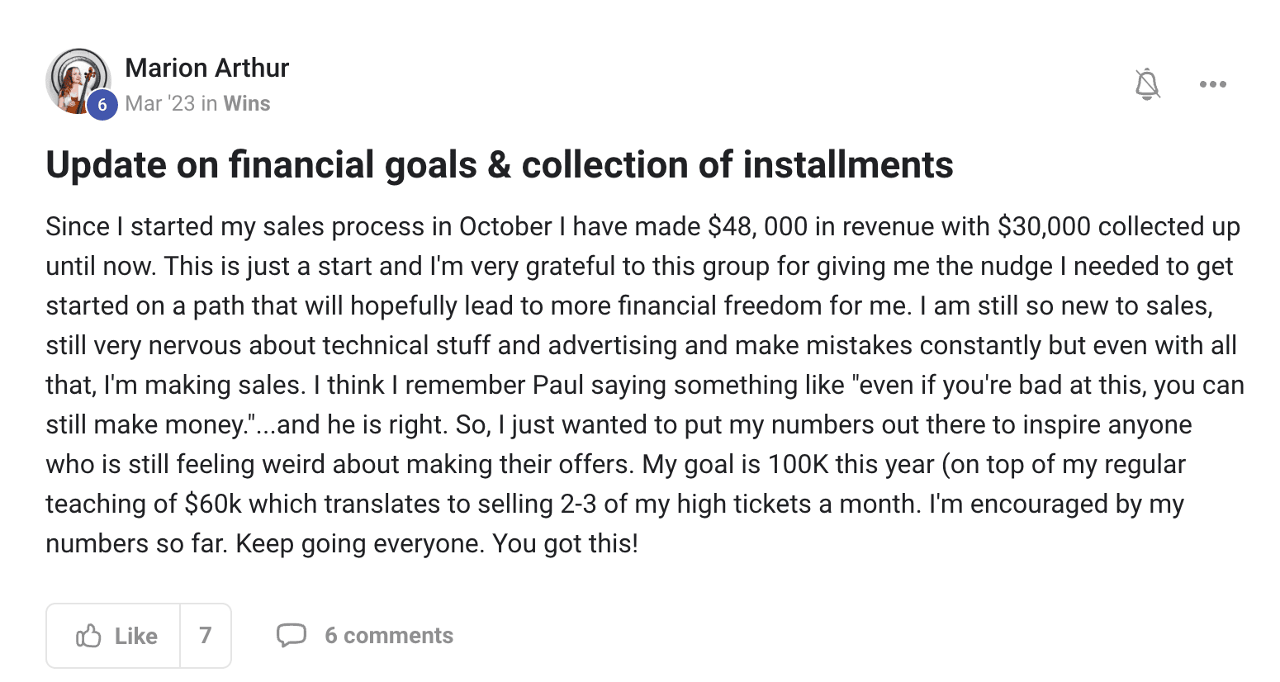The image size is (1280, 682).
Task: Click the Mar '23 post timestamp
Action: 160,103
